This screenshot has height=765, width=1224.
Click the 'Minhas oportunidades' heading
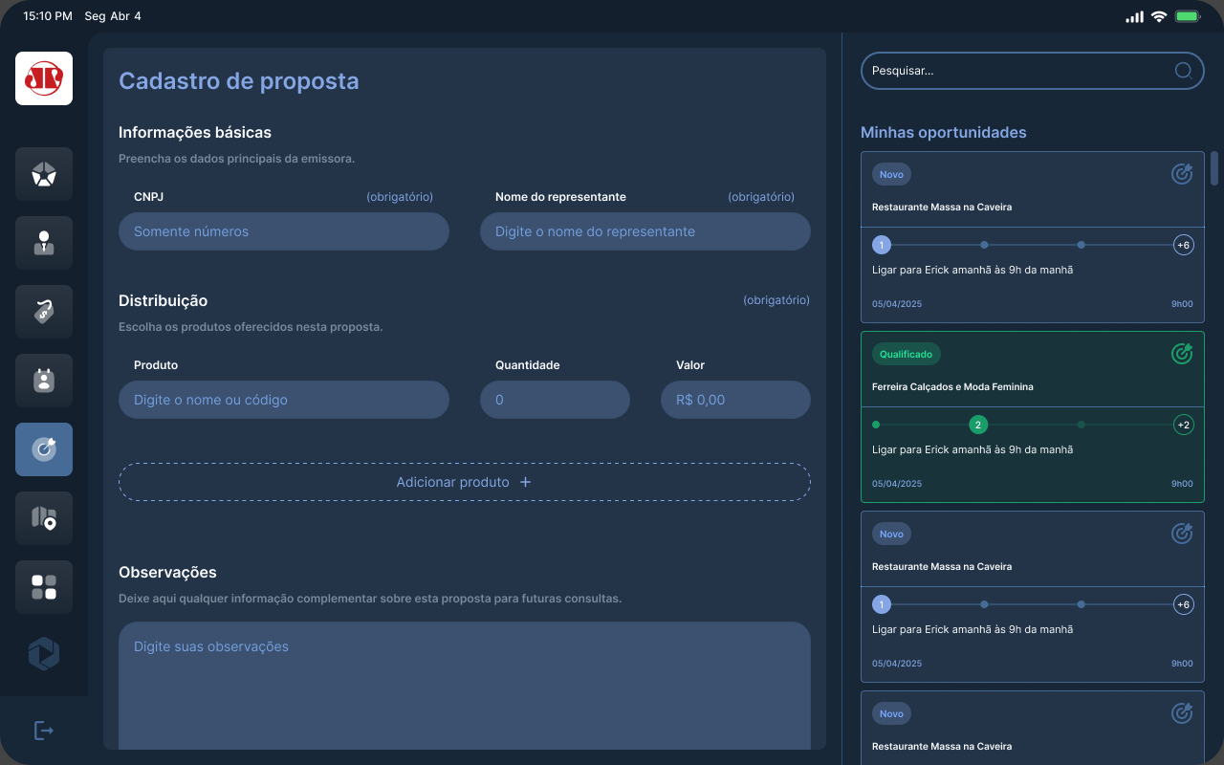coord(944,132)
